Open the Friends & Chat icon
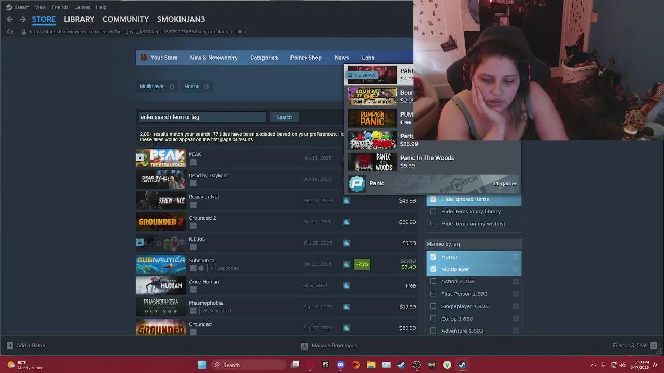The image size is (664, 373). pyautogui.click(x=654, y=346)
